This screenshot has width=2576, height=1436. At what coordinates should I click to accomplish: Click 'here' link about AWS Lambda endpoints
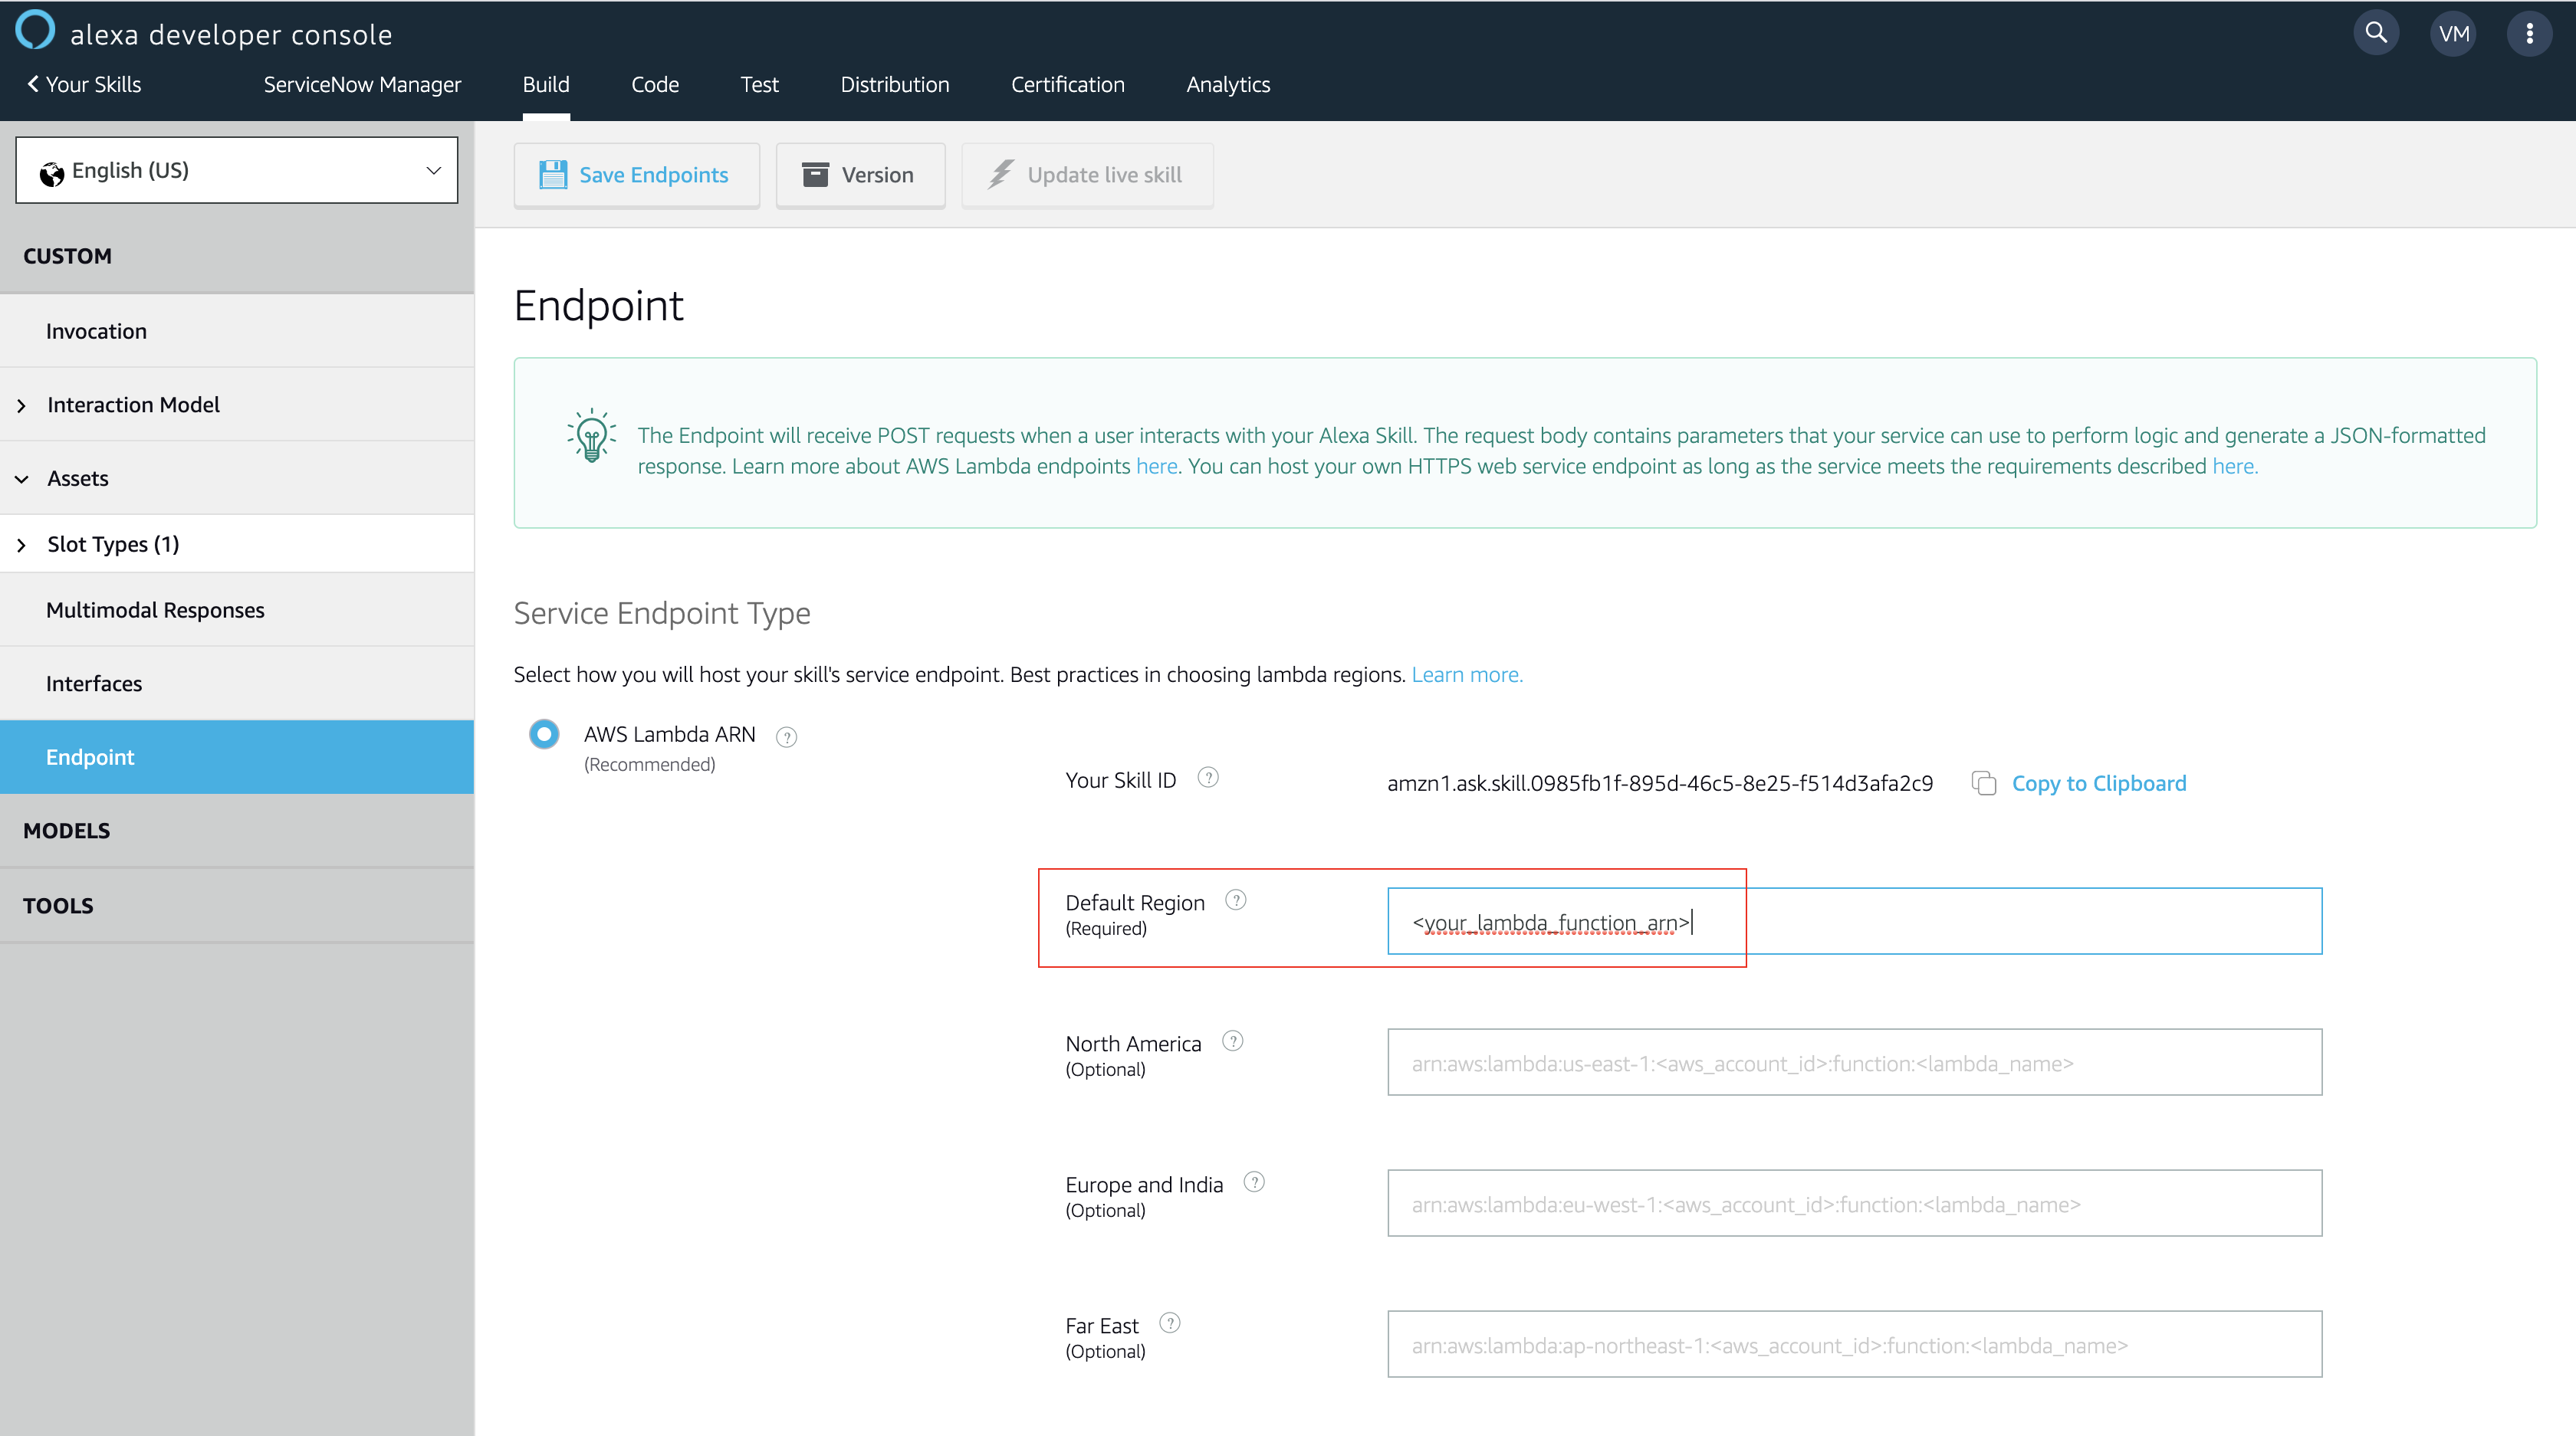point(1157,466)
